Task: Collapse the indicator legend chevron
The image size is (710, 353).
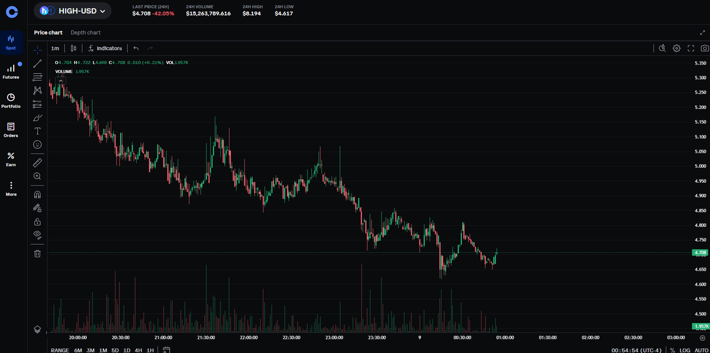Action: [x=60, y=80]
